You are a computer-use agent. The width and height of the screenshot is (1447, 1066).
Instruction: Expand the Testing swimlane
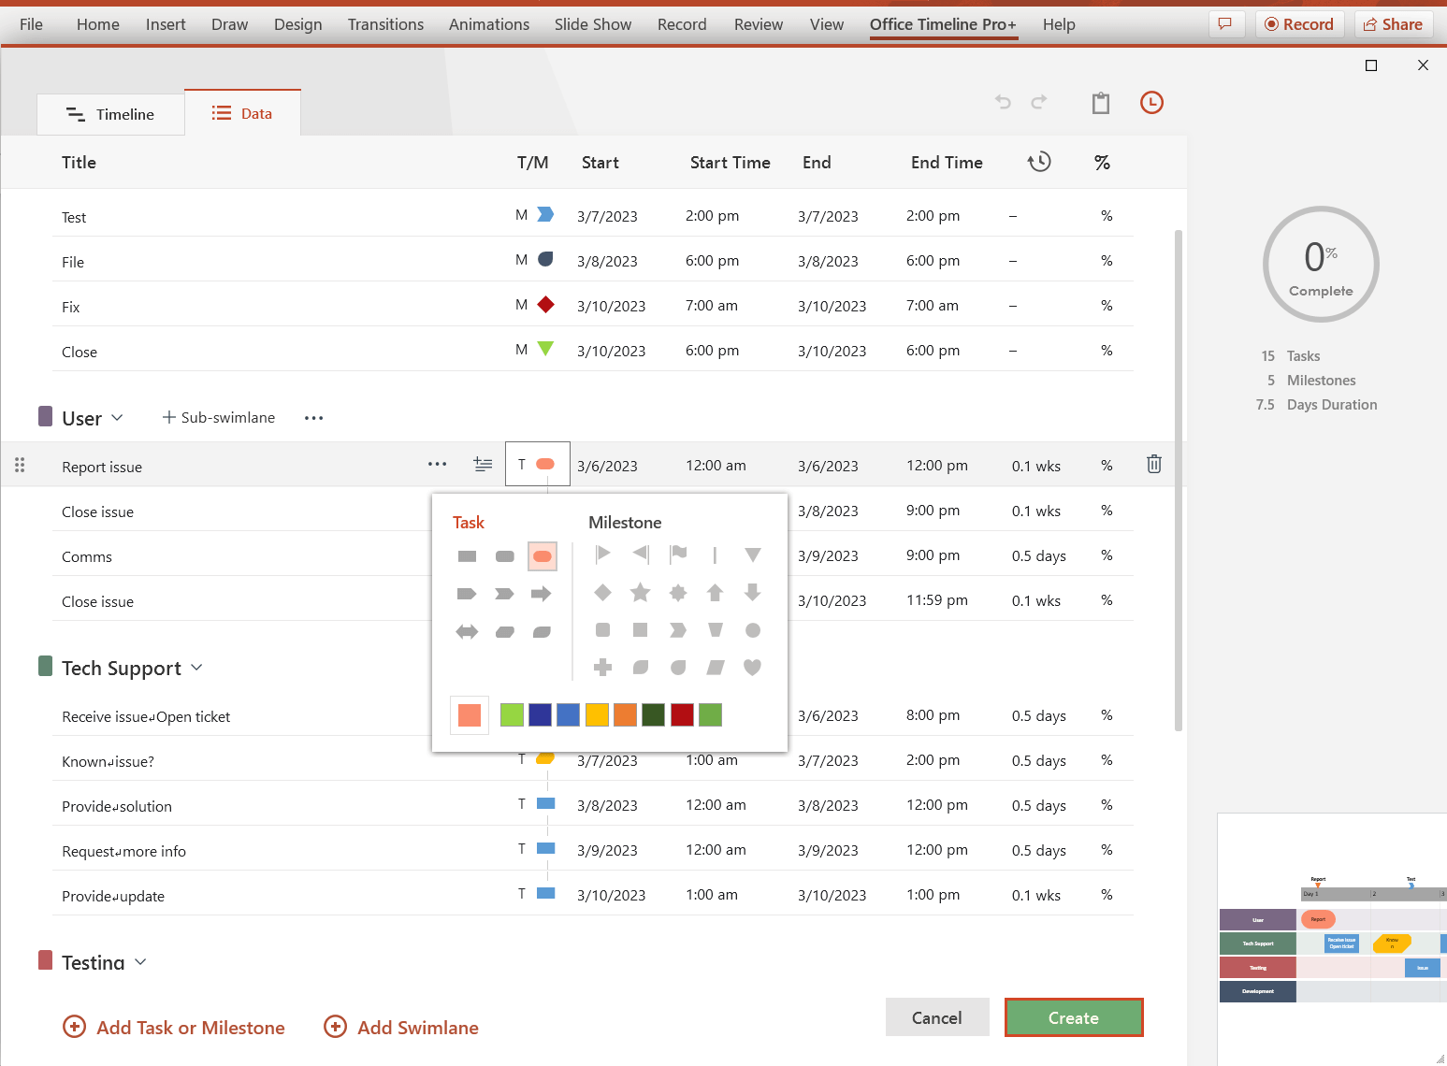click(x=140, y=961)
